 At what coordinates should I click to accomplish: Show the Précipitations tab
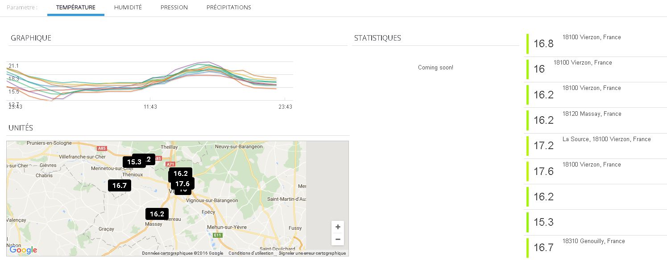[x=228, y=8]
